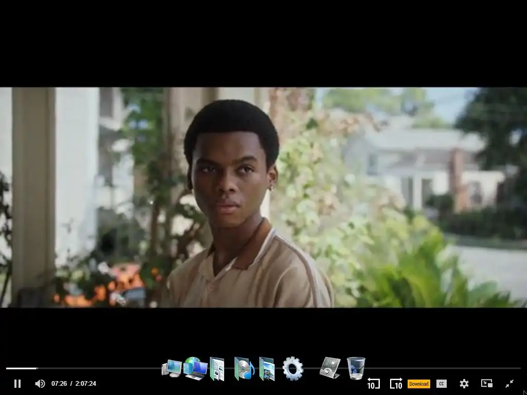Screen dimensions: 527x395
Task: Open the large gear dock icon
Action: pos(293,368)
